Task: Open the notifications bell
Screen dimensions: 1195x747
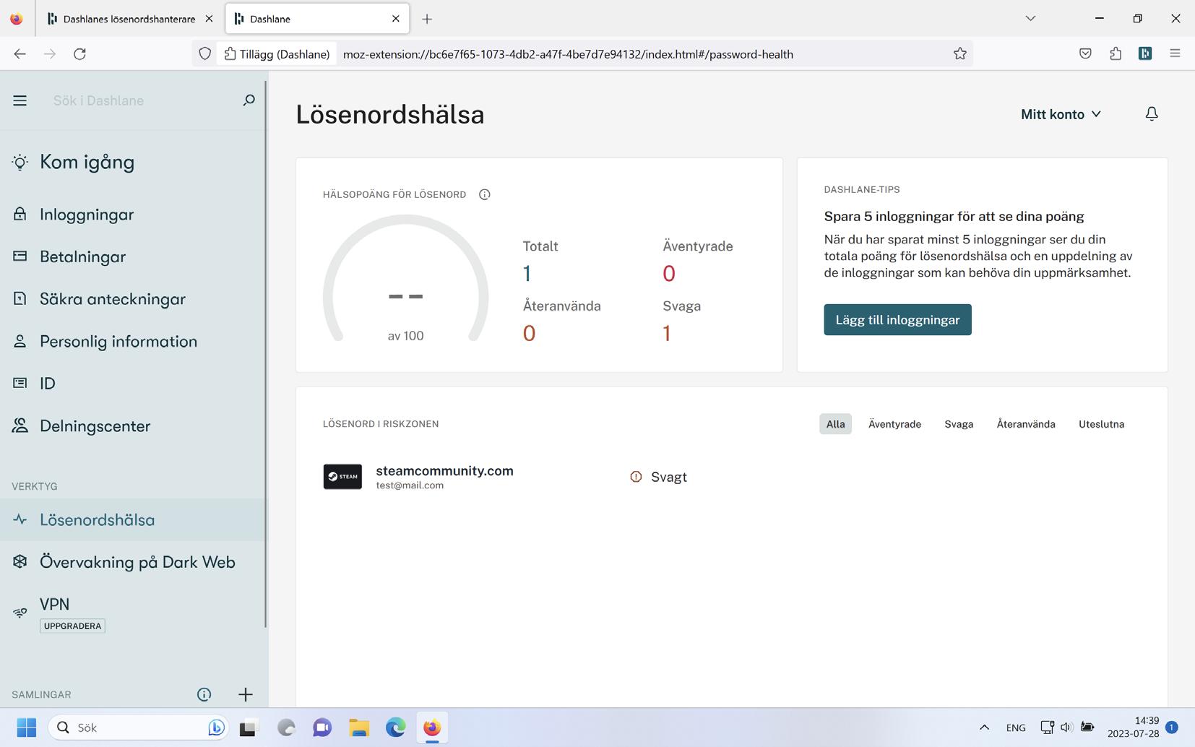Action: (x=1152, y=114)
